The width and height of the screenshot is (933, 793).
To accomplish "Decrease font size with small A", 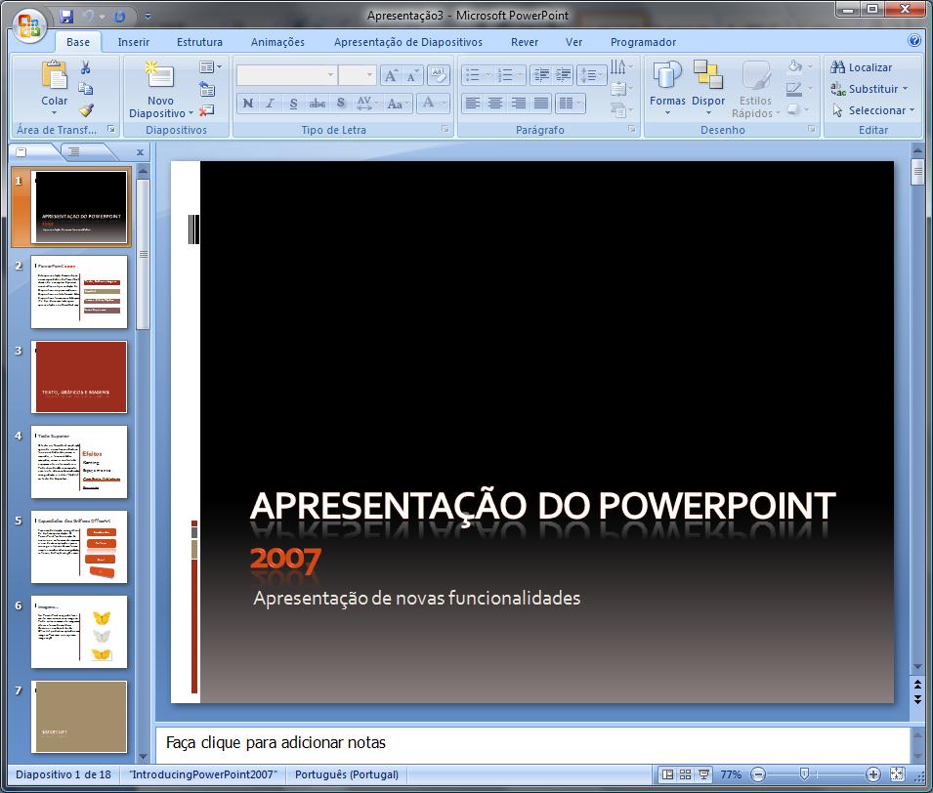I will click(412, 75).
